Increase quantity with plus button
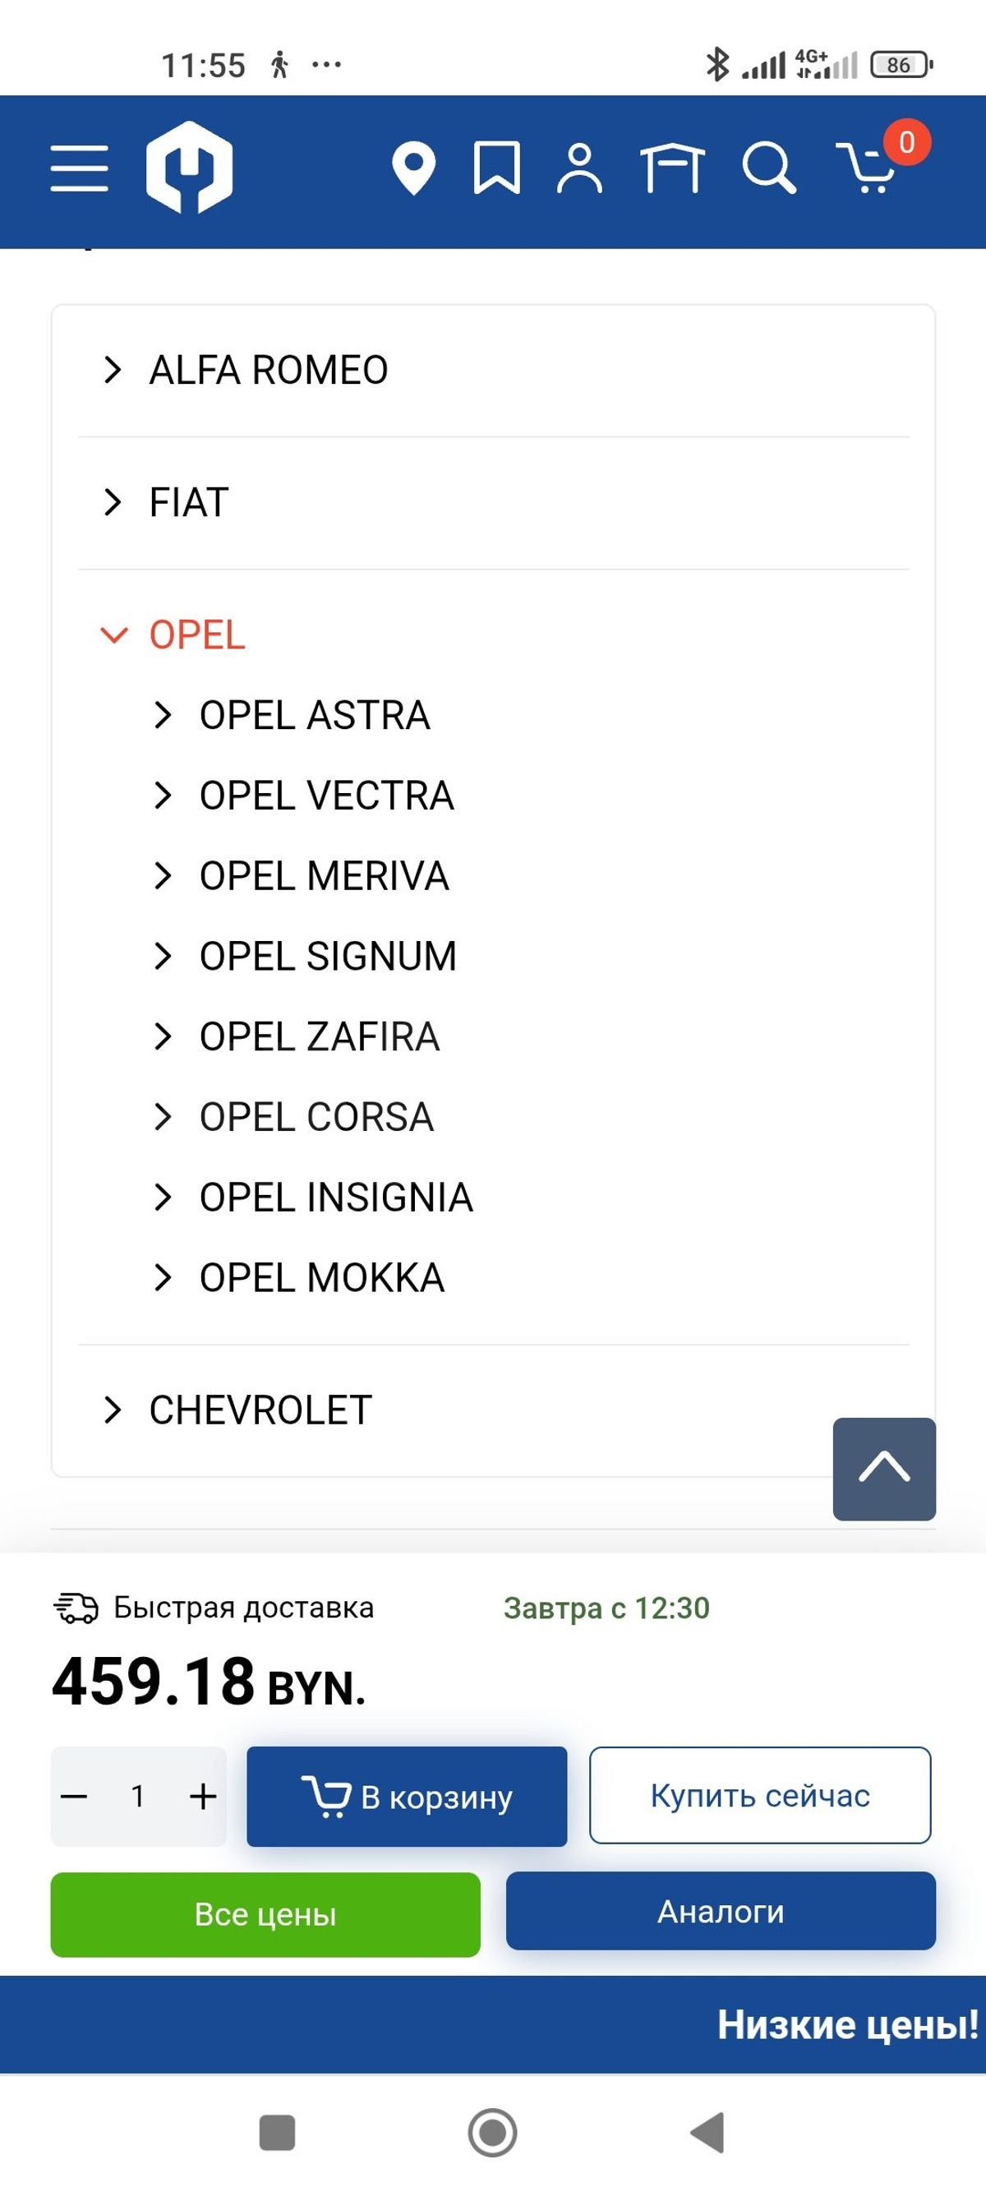Image resolution: width=986 pixels, height=2192 pixels. click(202, 1797)
